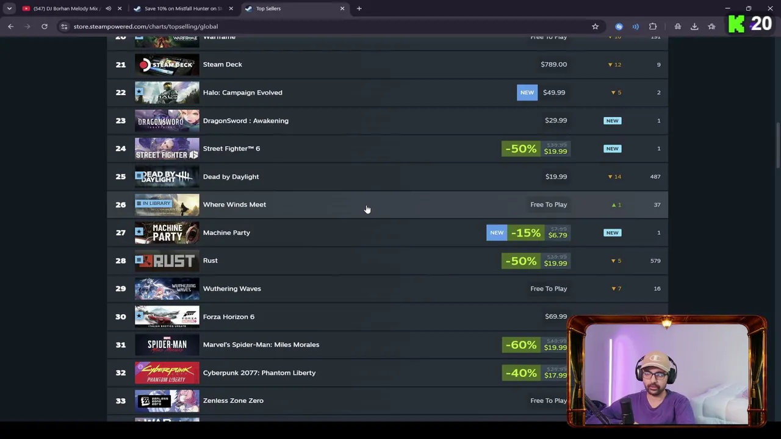Go back to the previous page
The height and width of the screenshot is (439, 781).
coord(10,26)
